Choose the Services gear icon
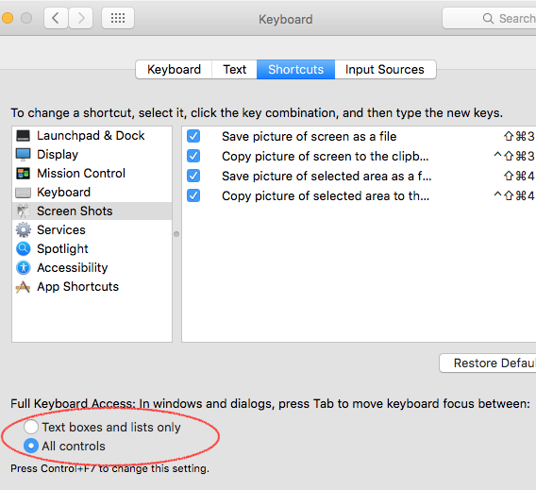Image resolution: width=536 pixels, height=490 pixels. 23,229
